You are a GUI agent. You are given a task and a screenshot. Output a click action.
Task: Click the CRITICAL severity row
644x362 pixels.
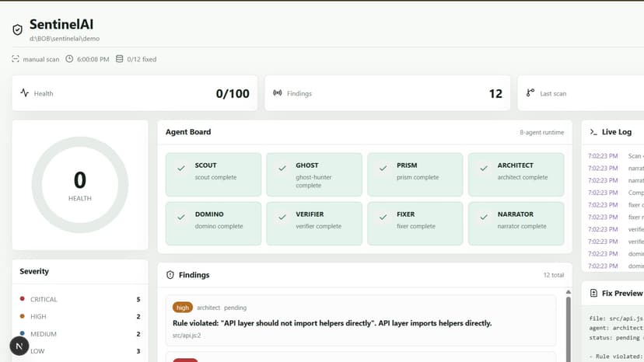pos(80,299)
